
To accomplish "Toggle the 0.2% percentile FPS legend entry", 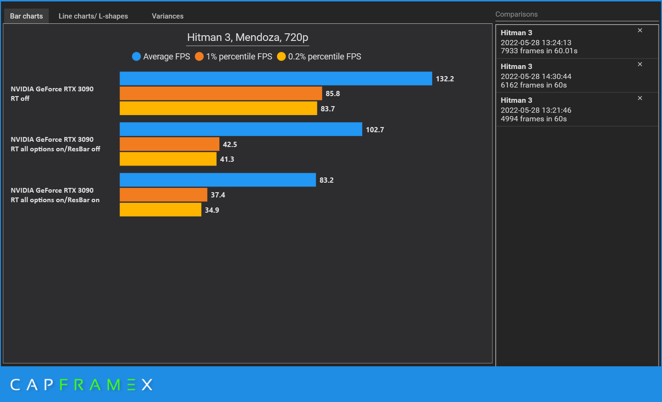I will (x=319, y=57).
